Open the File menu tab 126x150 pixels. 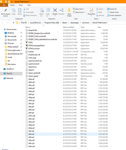point(4,5)
